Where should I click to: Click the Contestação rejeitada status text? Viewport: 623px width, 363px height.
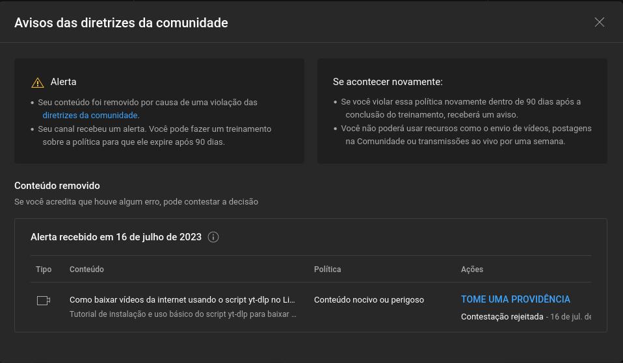coord(502,317)
